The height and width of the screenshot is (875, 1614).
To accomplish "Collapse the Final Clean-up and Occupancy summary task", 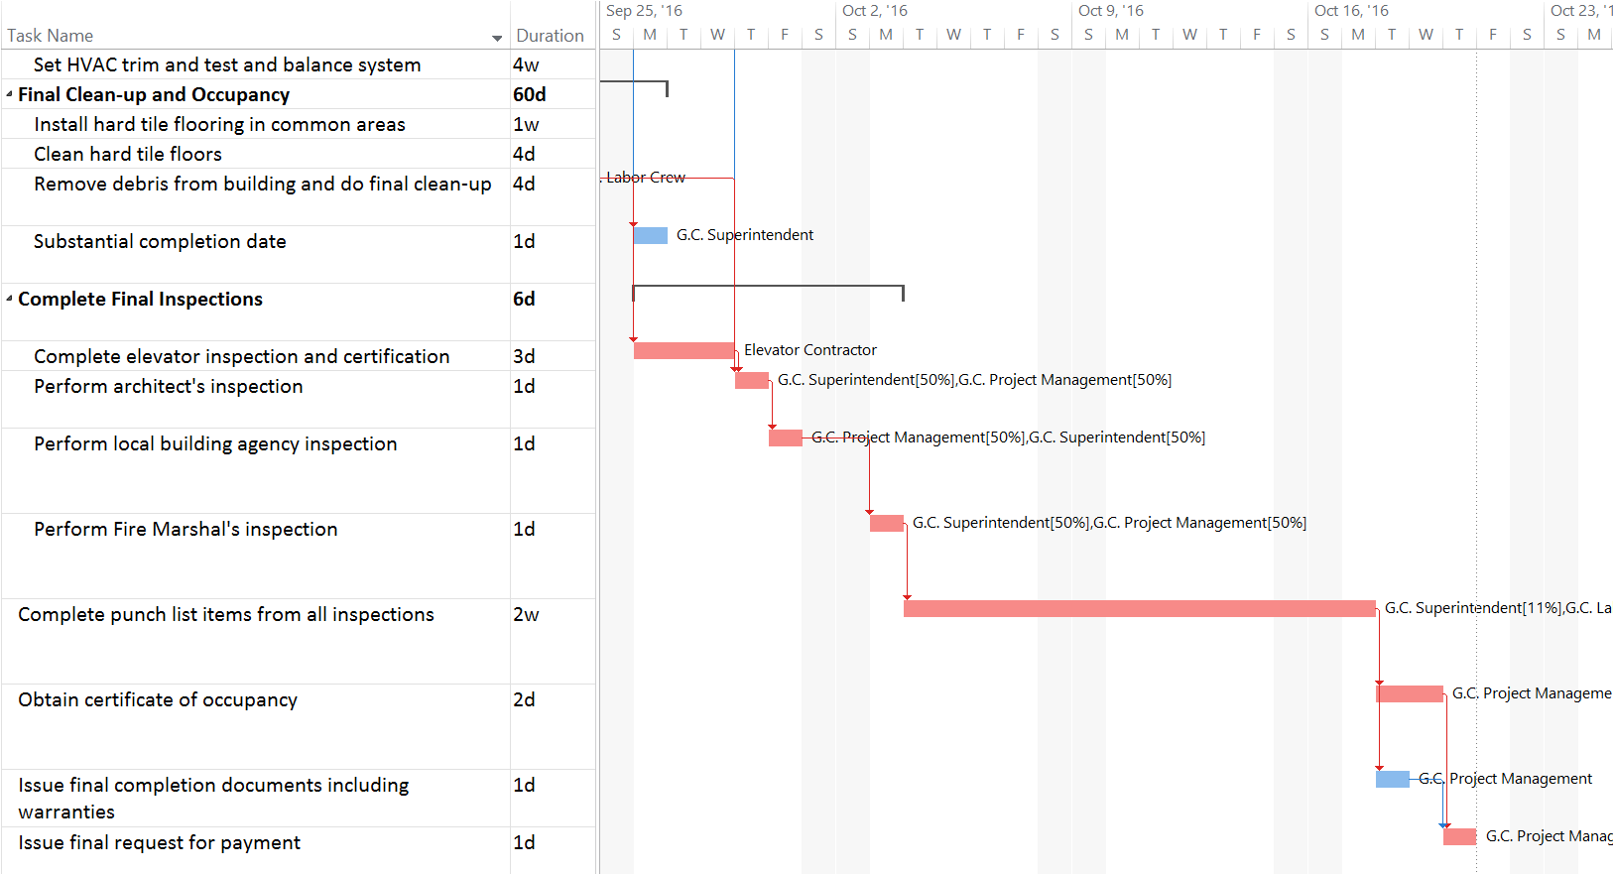I will (x=10, y=94).
